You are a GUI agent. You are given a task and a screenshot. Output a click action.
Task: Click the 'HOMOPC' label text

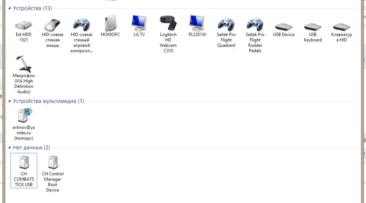[110, 35]
